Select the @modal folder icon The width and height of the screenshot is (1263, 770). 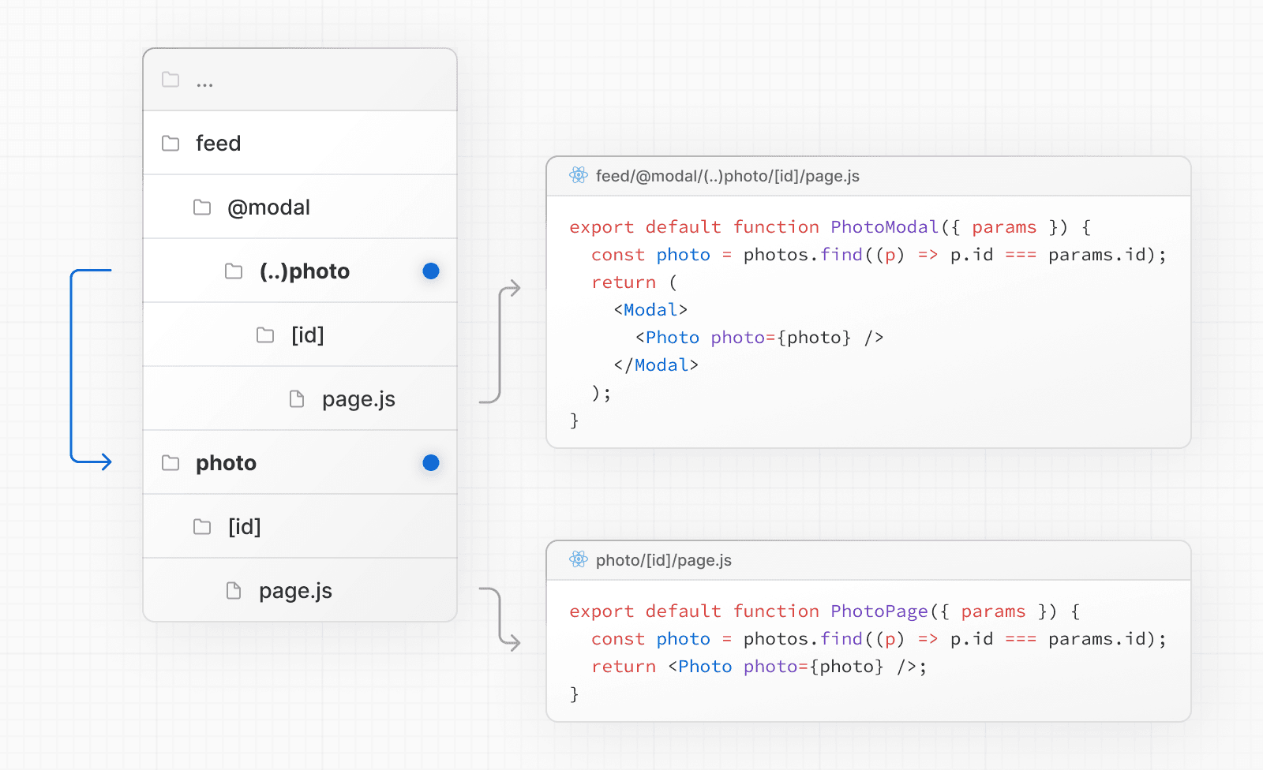202,207
